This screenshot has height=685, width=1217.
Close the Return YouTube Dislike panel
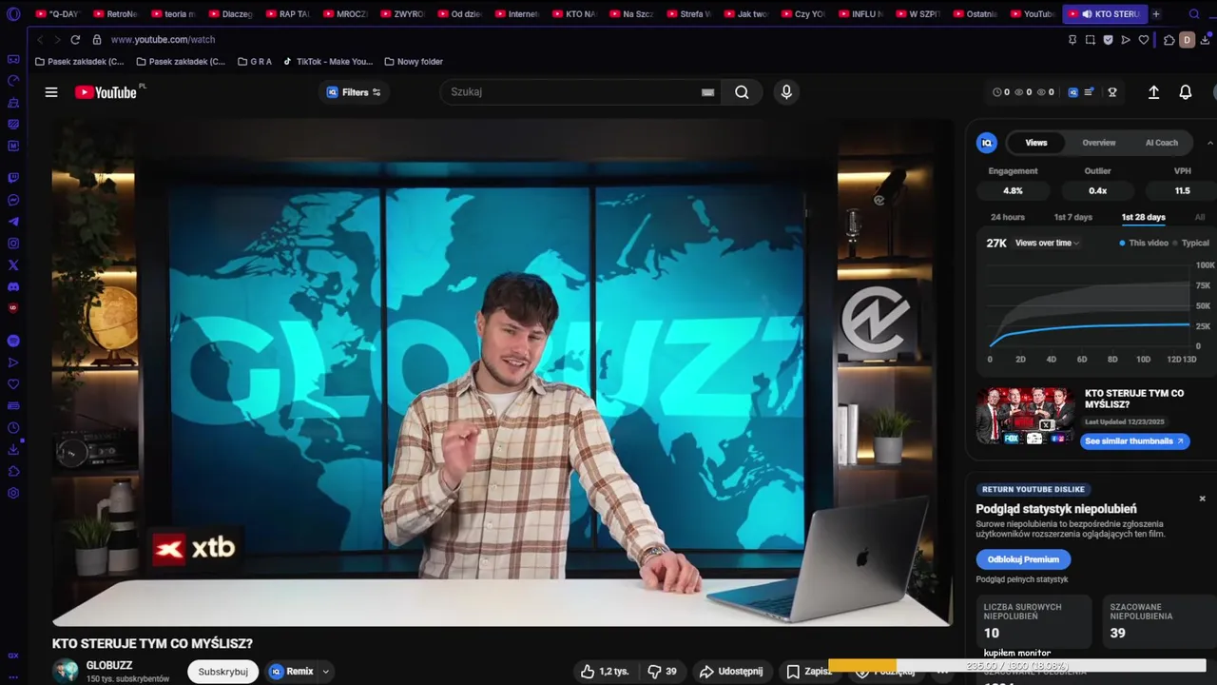[1202, 499]
